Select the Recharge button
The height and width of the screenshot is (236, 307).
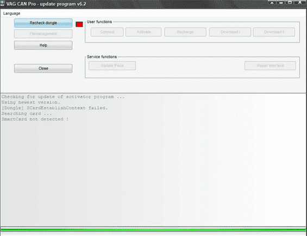185,32
